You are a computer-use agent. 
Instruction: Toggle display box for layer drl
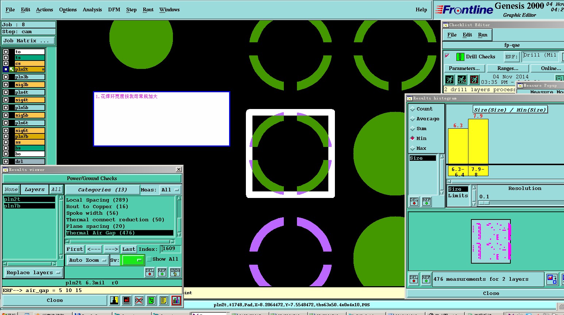pos(6,162)
